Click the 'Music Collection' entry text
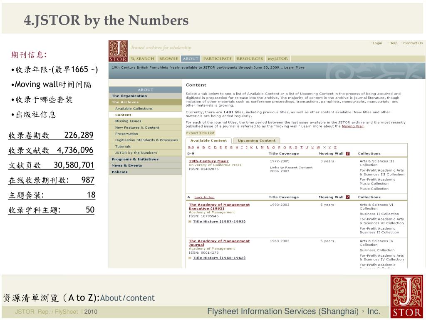 374,189
